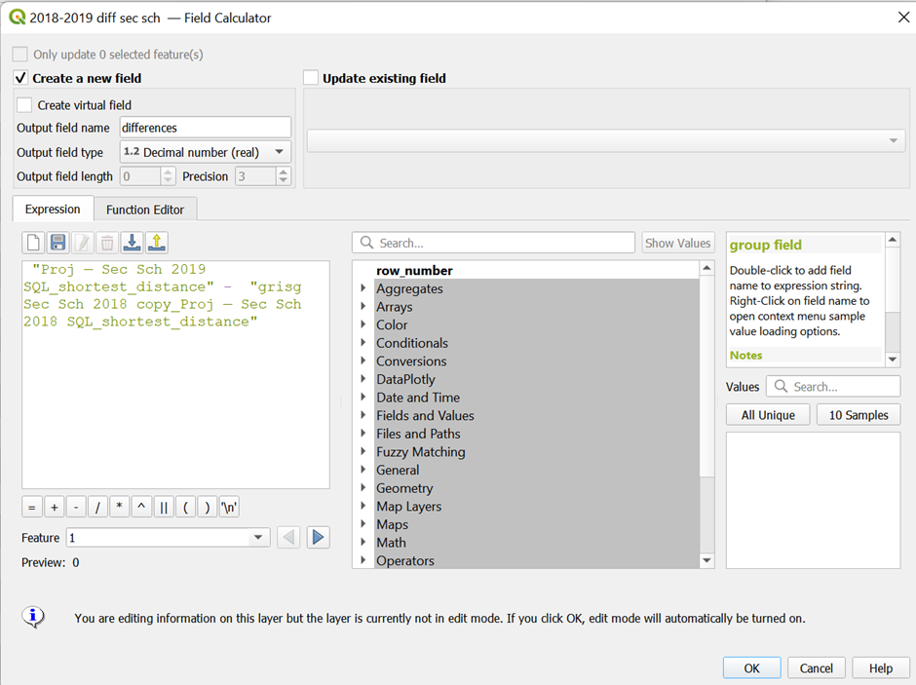Enable the Create virtual field checkbox

24,105
